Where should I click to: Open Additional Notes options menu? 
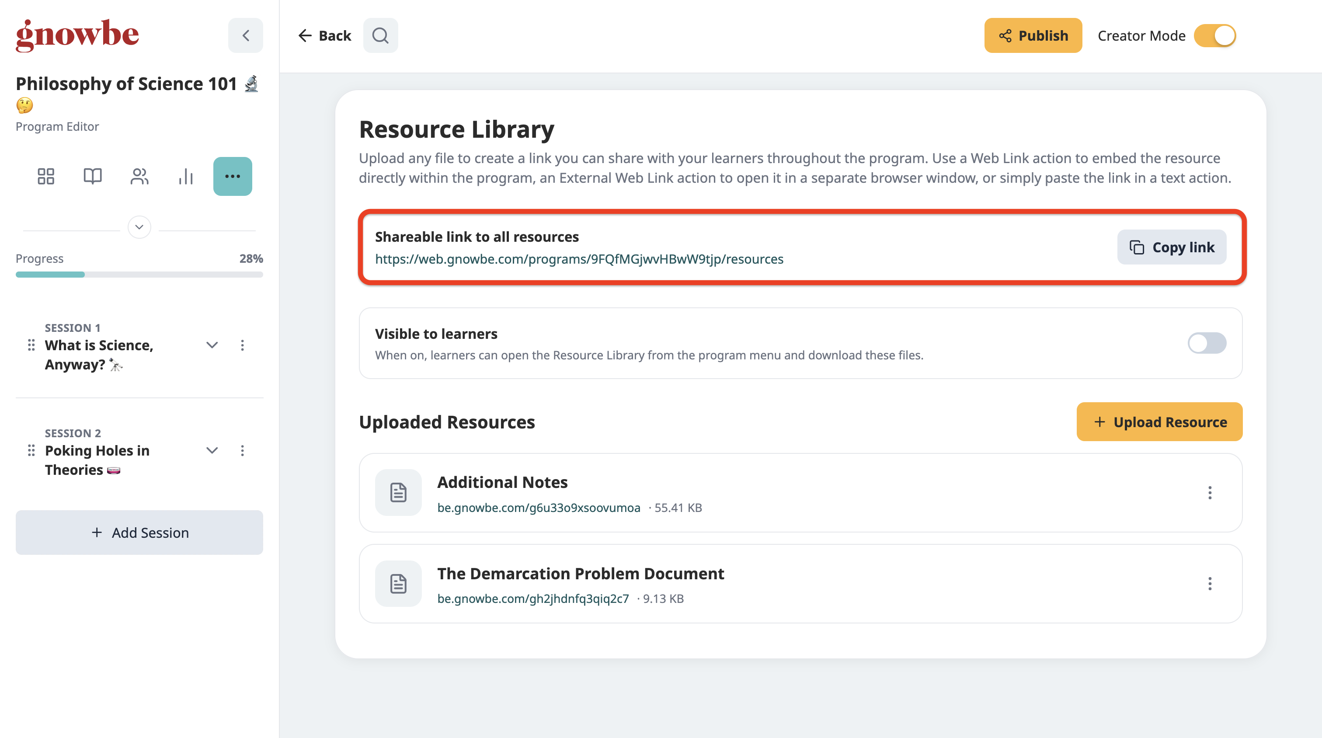1210,493
